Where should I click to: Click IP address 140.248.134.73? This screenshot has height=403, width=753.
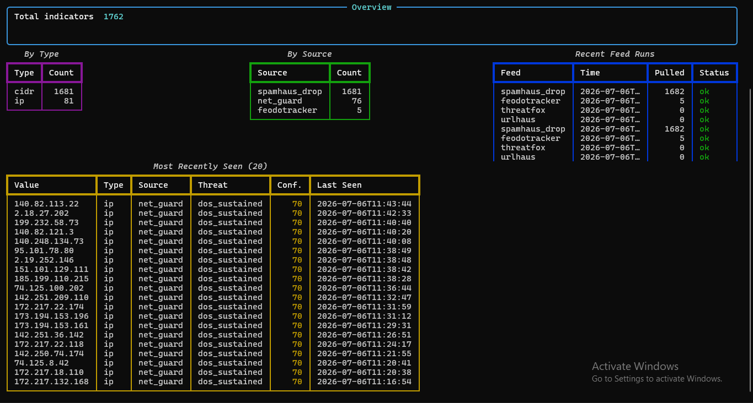coord(49,241)
